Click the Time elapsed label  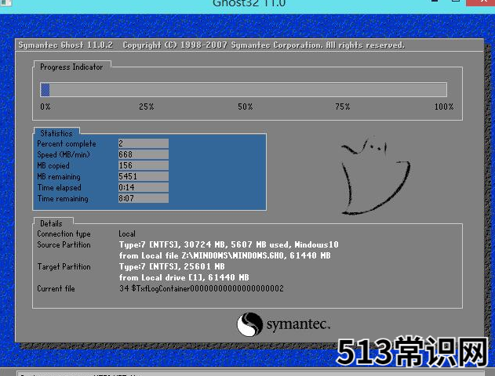pos(60,187)
